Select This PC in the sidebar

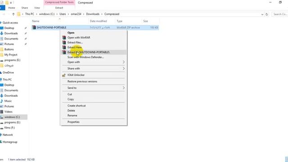[7, 80]
